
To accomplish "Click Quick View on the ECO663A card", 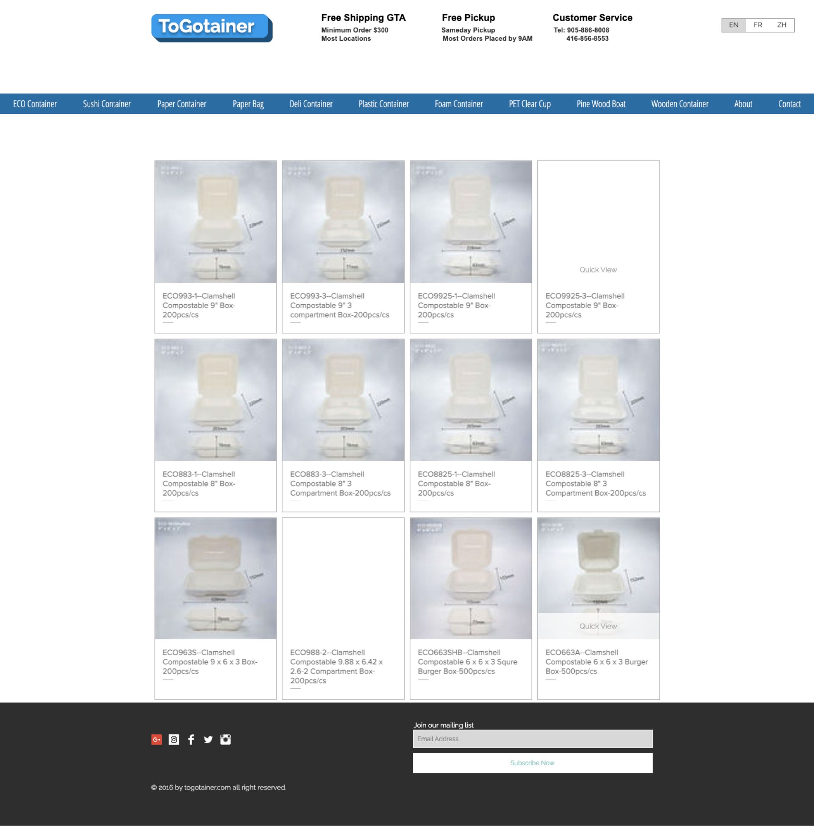I will [x=598, y=626].
